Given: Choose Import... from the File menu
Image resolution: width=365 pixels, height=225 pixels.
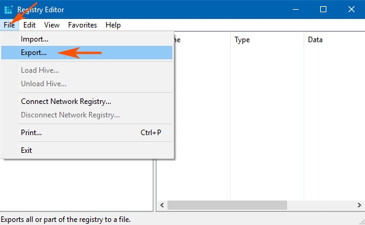Looking at the screenshot, I should (86, 39).
